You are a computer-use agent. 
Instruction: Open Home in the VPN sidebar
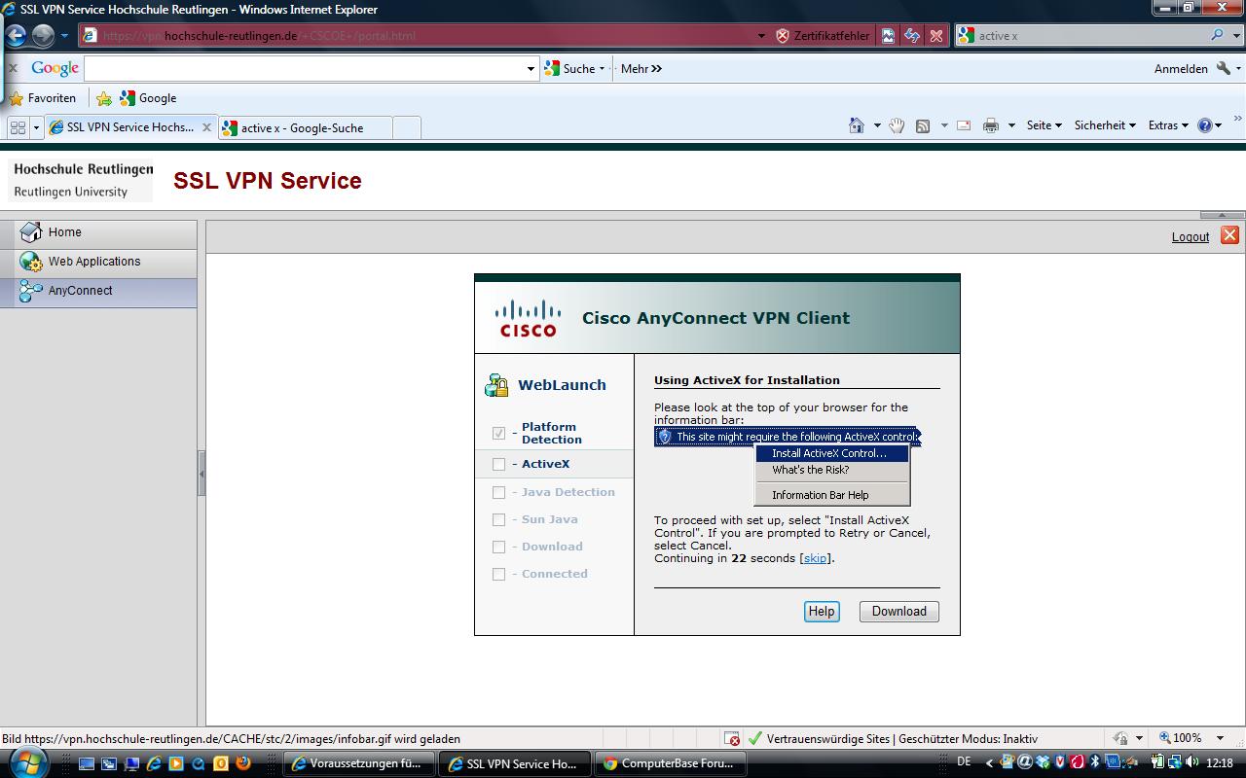pos(98,232)
